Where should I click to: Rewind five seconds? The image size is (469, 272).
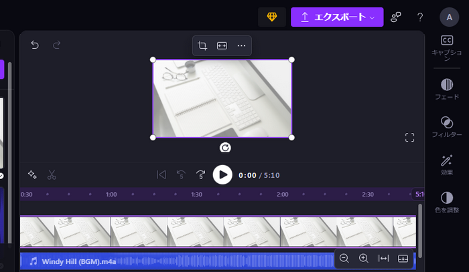pos(181,175)
